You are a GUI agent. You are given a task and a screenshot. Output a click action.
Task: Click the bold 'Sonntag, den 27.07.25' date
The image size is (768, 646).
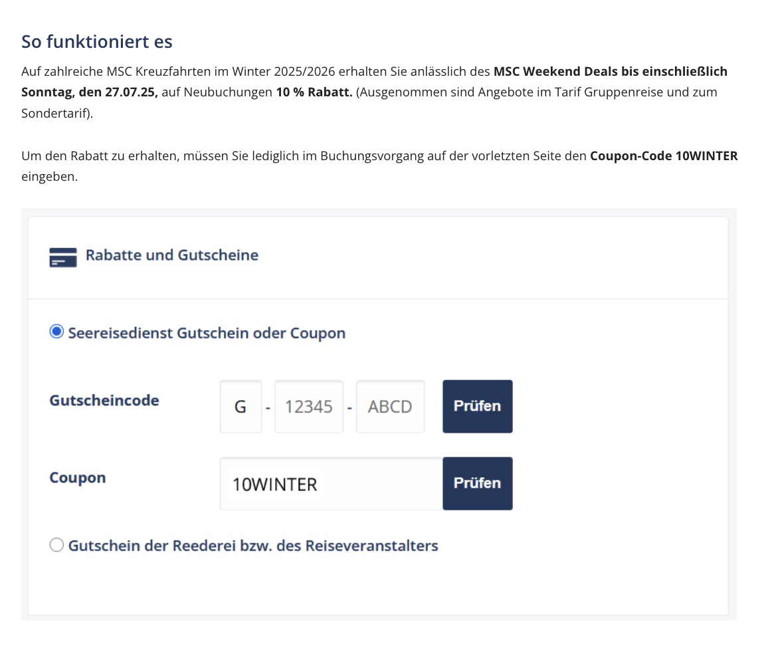pyautogui.click(x=88, y=92)
